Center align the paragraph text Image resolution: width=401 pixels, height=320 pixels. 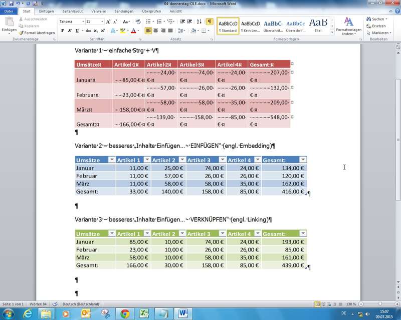point(156,30)
